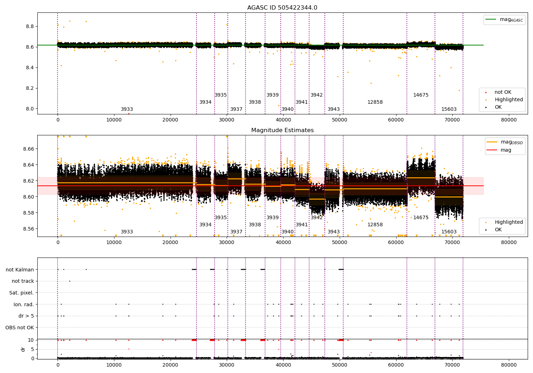Select red 'mag' legend entry in middle plot
Image resolution: width=533 pixels, height=373 pixels.
(499, 150)
